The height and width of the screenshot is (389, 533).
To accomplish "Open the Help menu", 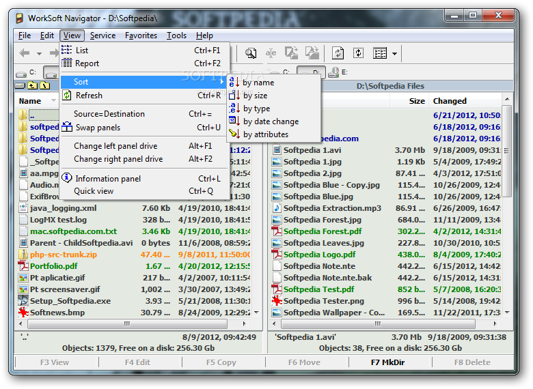I will [204, 35].
